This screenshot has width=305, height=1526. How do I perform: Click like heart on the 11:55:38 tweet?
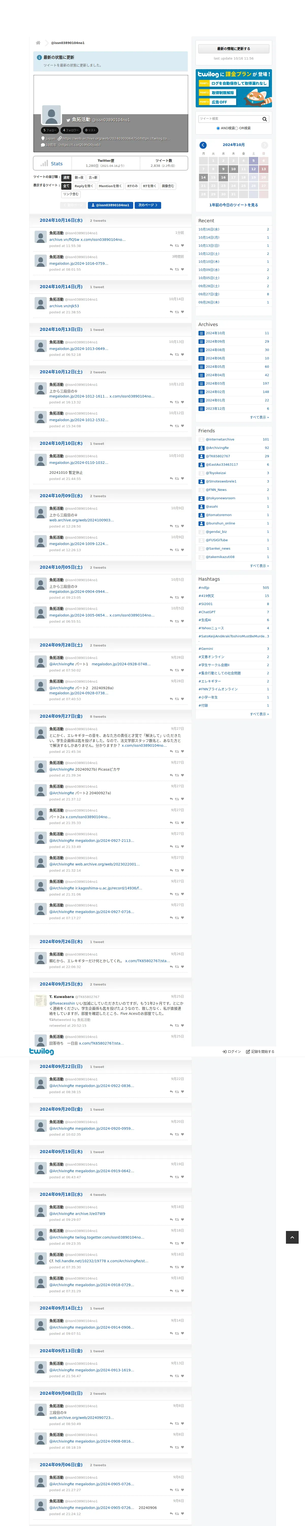[x=182, y=245]
